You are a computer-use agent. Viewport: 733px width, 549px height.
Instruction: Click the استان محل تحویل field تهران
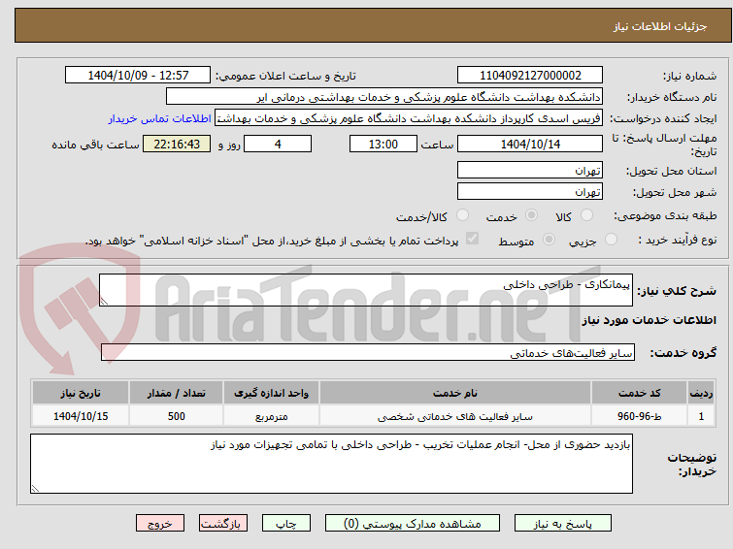point(530,170)
